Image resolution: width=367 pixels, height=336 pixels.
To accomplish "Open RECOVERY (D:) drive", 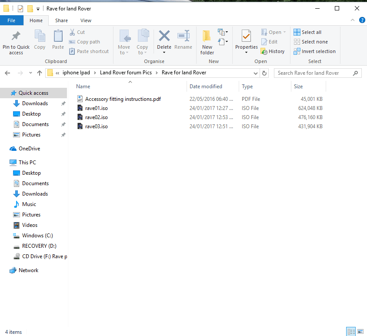I will (x=39, y=246).
